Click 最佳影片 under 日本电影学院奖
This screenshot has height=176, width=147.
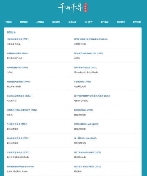coord(78,171)
